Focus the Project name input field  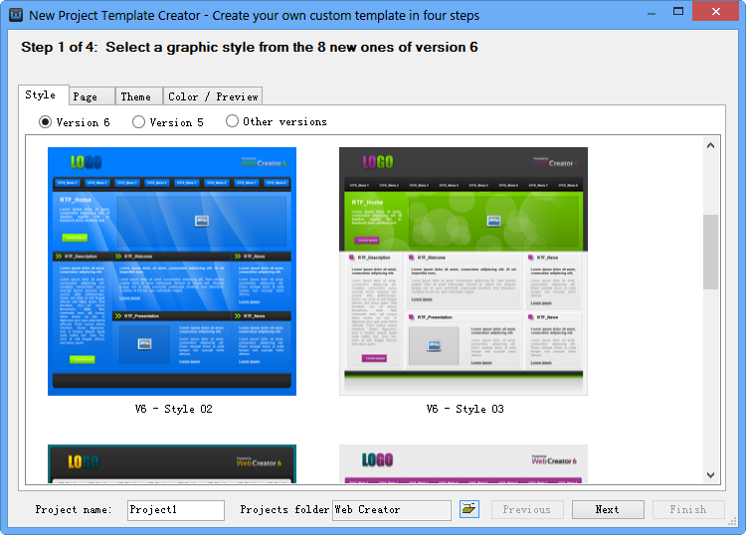pos(176,510)
